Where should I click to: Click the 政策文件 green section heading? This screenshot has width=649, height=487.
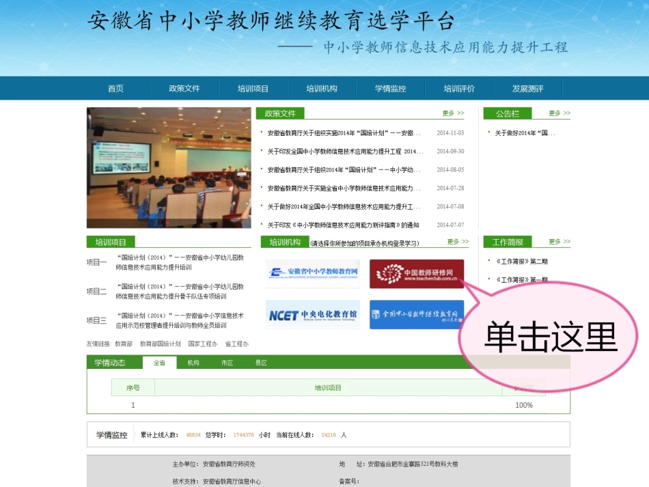(x=280, y=113)
